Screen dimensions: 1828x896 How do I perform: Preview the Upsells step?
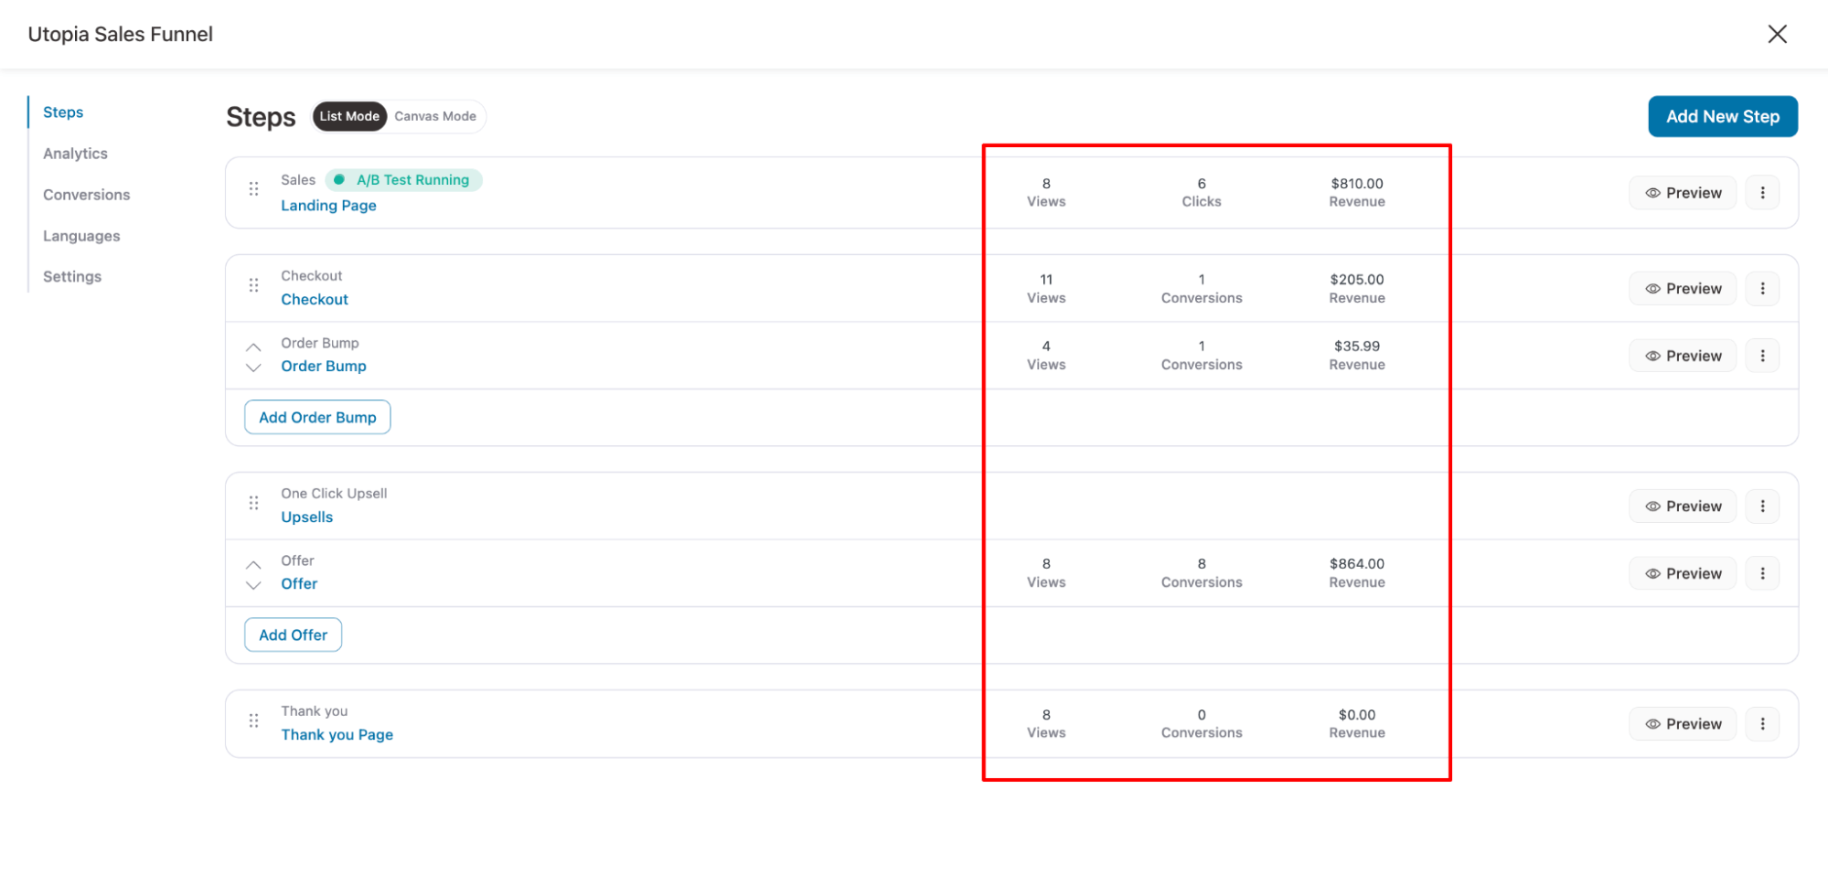[x=1683, y=507]
